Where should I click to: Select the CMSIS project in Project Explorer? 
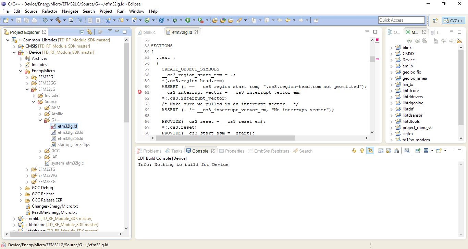coord(54,46)
